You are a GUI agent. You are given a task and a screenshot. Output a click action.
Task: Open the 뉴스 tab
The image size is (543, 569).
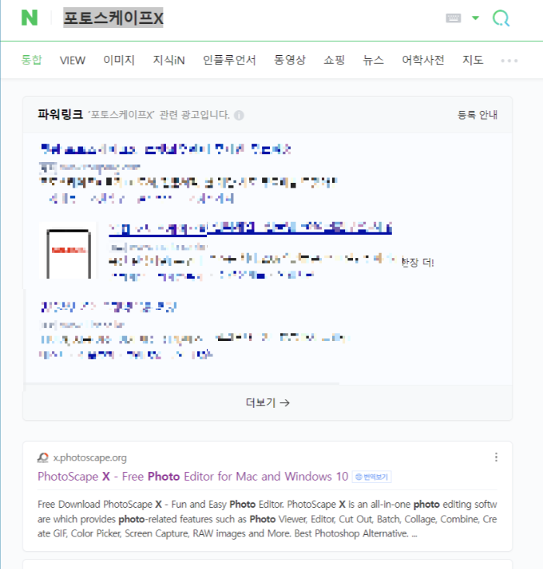(x=373, y=60)
